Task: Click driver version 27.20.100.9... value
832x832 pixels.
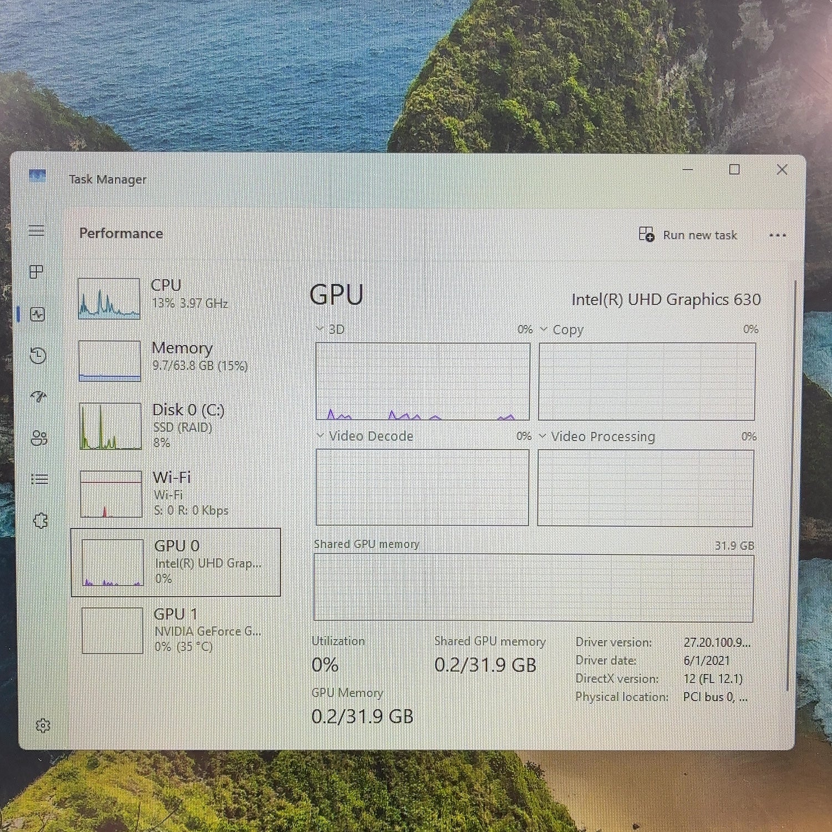Action: tap(717, 642)
